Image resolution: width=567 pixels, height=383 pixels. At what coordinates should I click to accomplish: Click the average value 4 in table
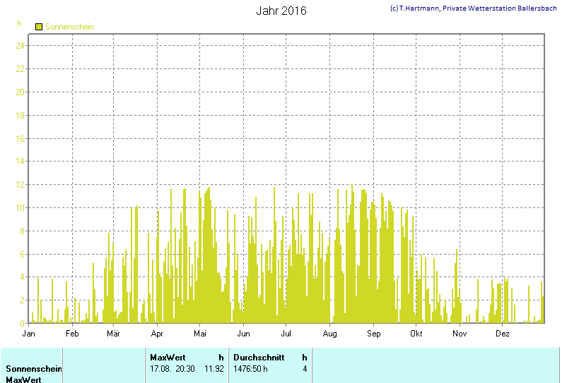(x=305, y=369)
